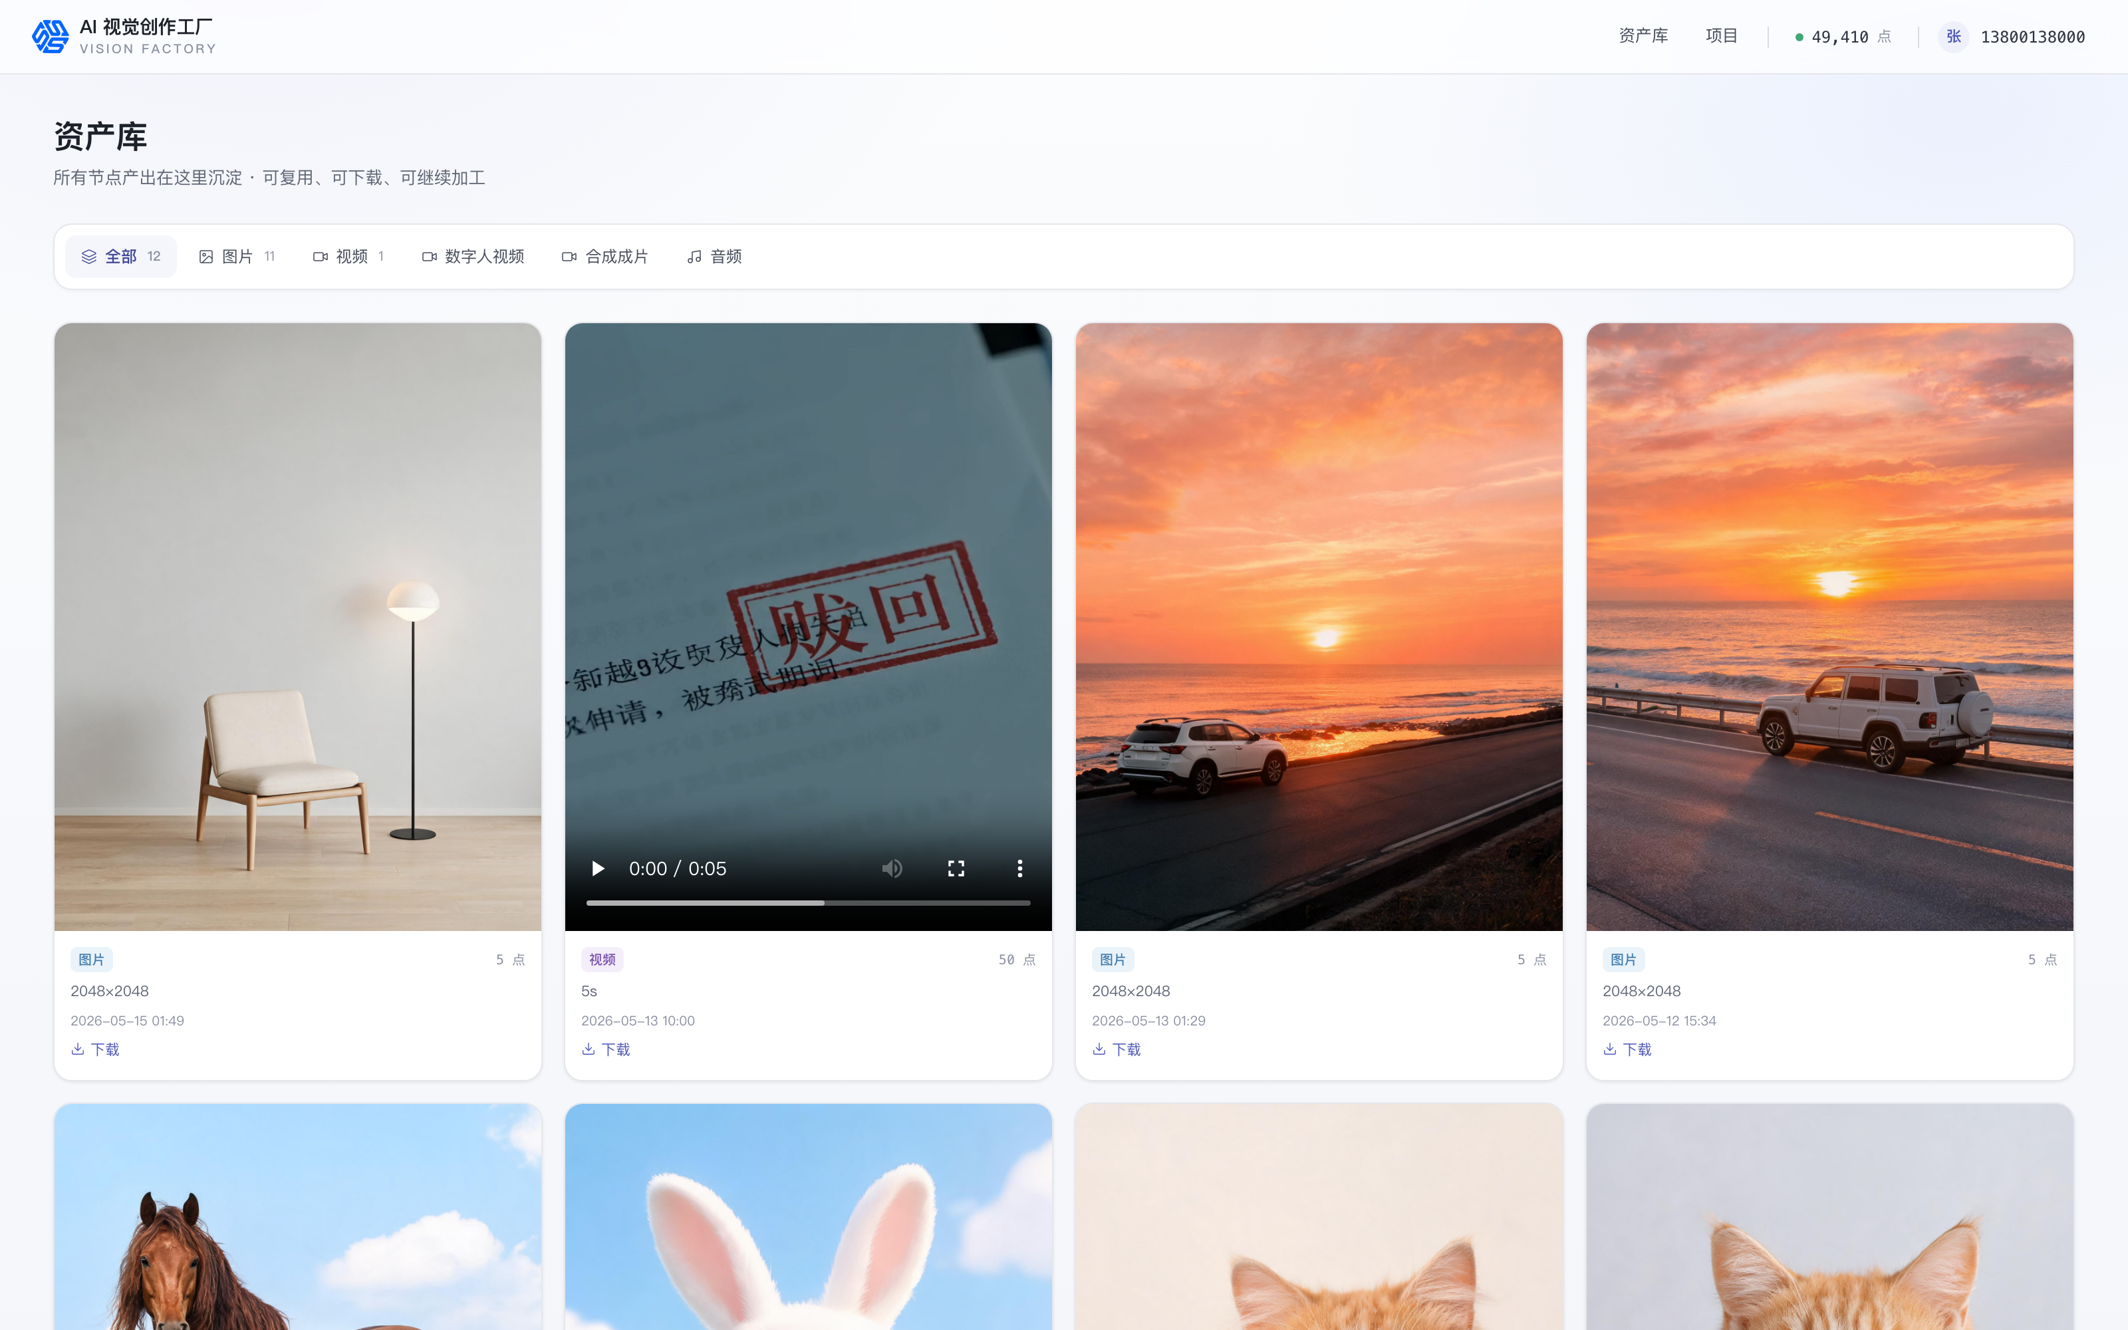Screen dimensions: 2128x1330
Task: Click the 张 user avatar
Action: pyautogui.click(x=1953, y=36)
